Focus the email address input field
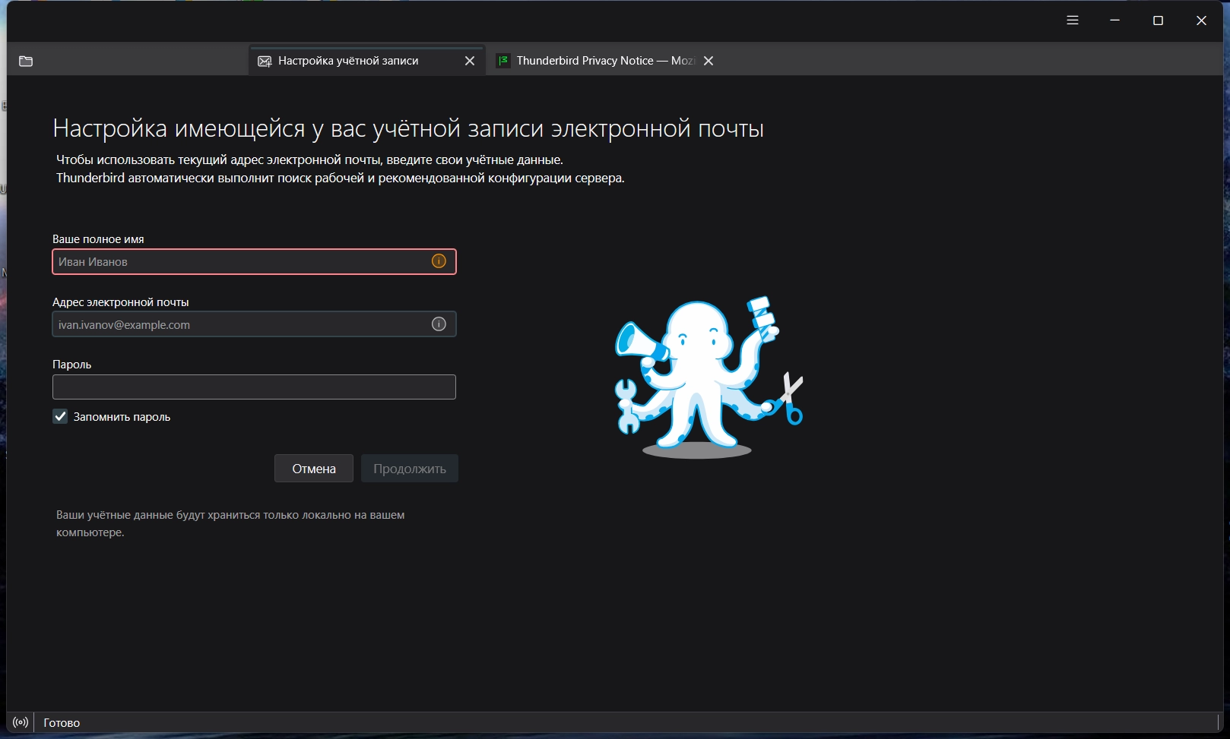 pos(254,324)
